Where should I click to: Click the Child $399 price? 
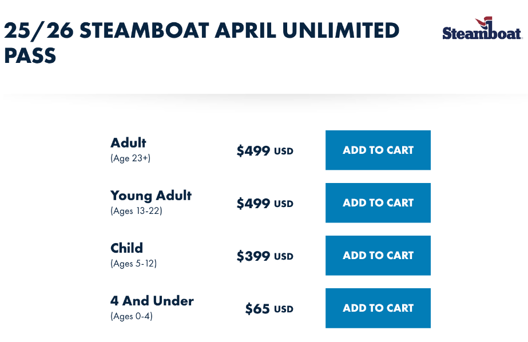point(253,256)
